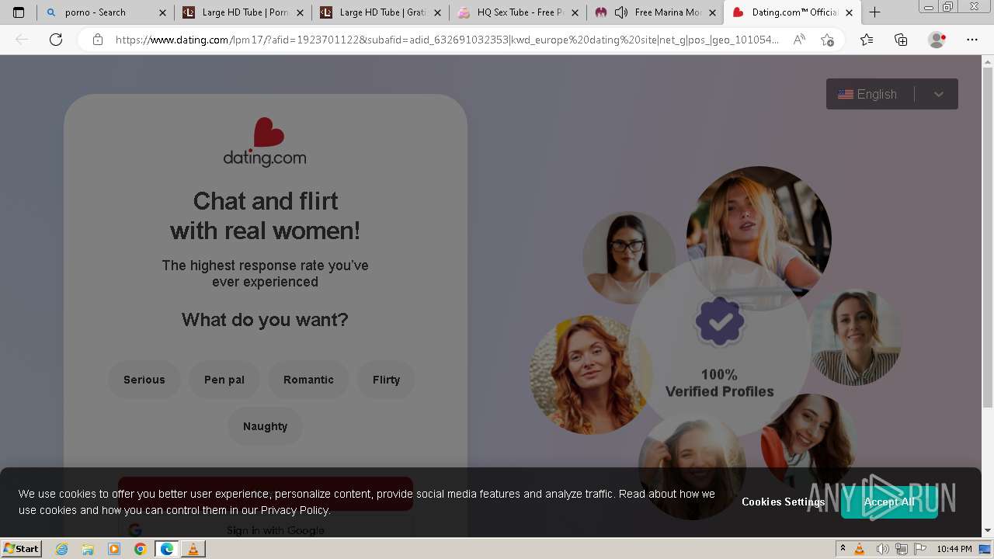Screen dimensions: 994x559
Task: Open the Windows Start menu
Action: point(21,549)
